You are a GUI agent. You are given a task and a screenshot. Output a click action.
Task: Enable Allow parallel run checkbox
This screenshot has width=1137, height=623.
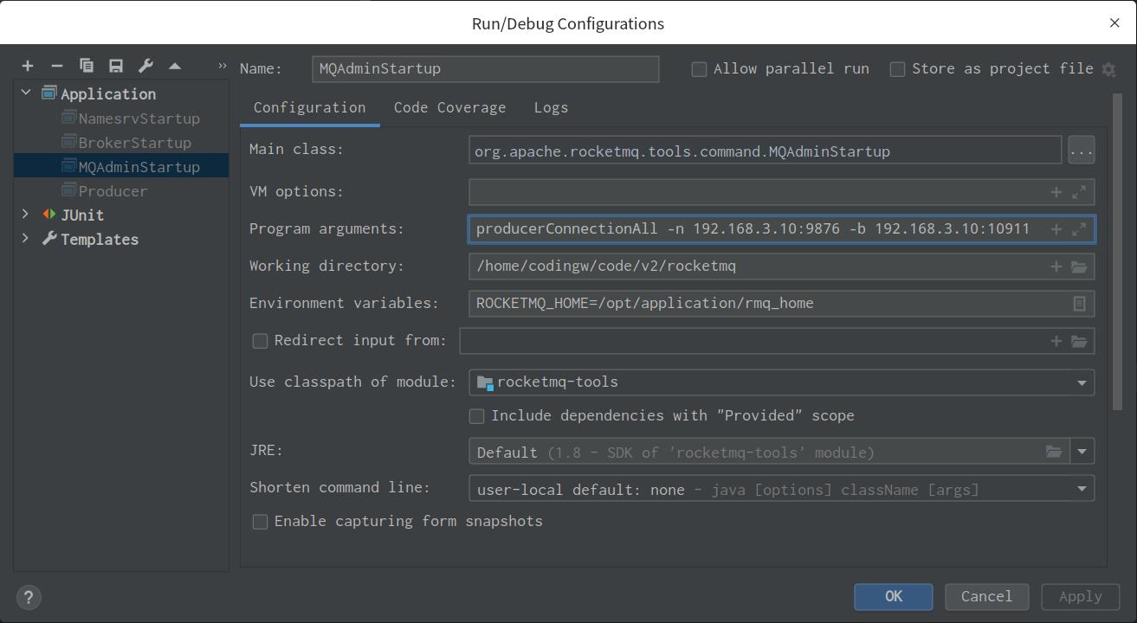click(x=699, y=69)
